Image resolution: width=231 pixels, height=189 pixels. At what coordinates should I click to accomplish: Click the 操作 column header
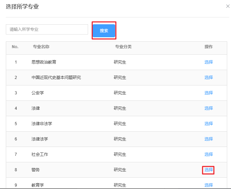[209, 47]
